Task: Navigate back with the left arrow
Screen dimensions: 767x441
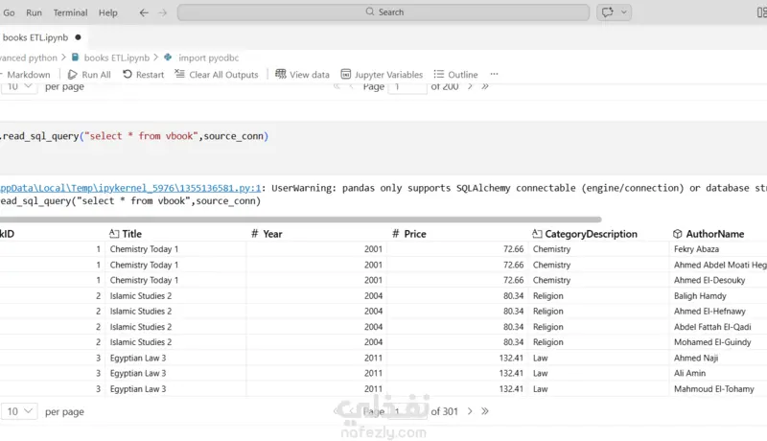Action: [144, 12]
